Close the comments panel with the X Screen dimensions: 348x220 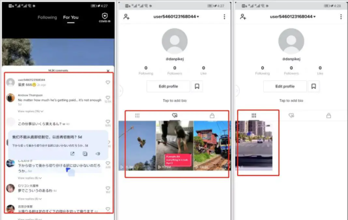pyautogui.click(x=108, y=71)
